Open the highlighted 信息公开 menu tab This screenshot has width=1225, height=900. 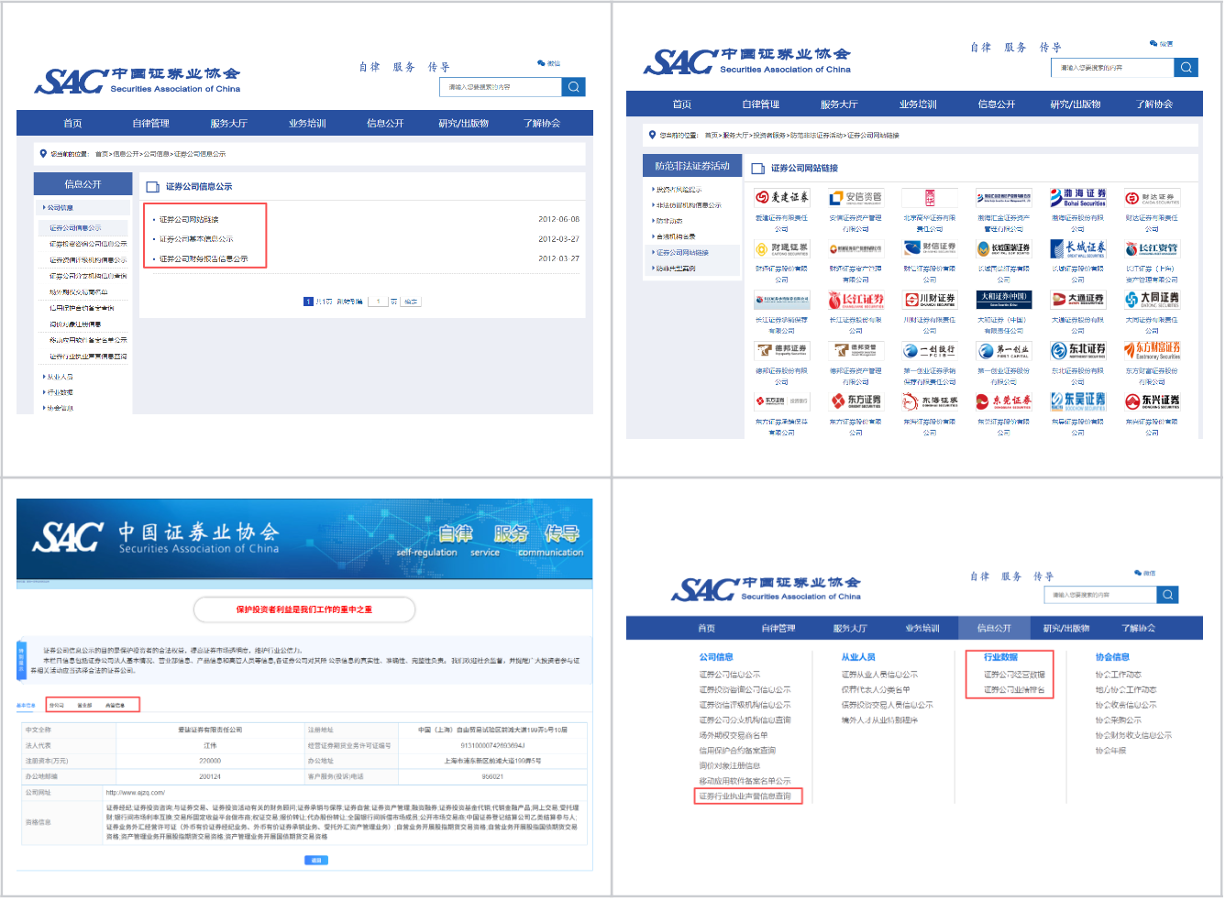(x=994, y=628)
